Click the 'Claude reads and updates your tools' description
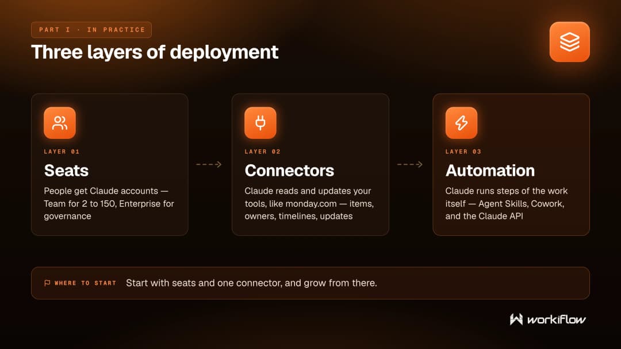The width and height of the screenshot is (621, 349). click(309, 204)
